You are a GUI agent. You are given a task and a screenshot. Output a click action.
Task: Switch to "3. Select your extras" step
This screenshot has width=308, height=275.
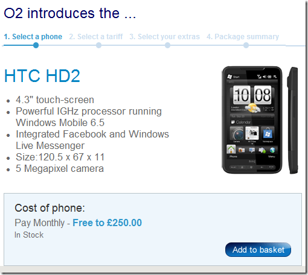[164, 37]
